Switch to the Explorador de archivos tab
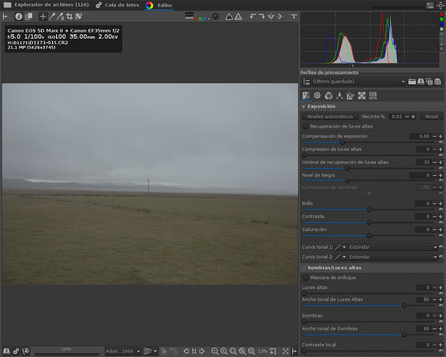 [x=47, y=5]
